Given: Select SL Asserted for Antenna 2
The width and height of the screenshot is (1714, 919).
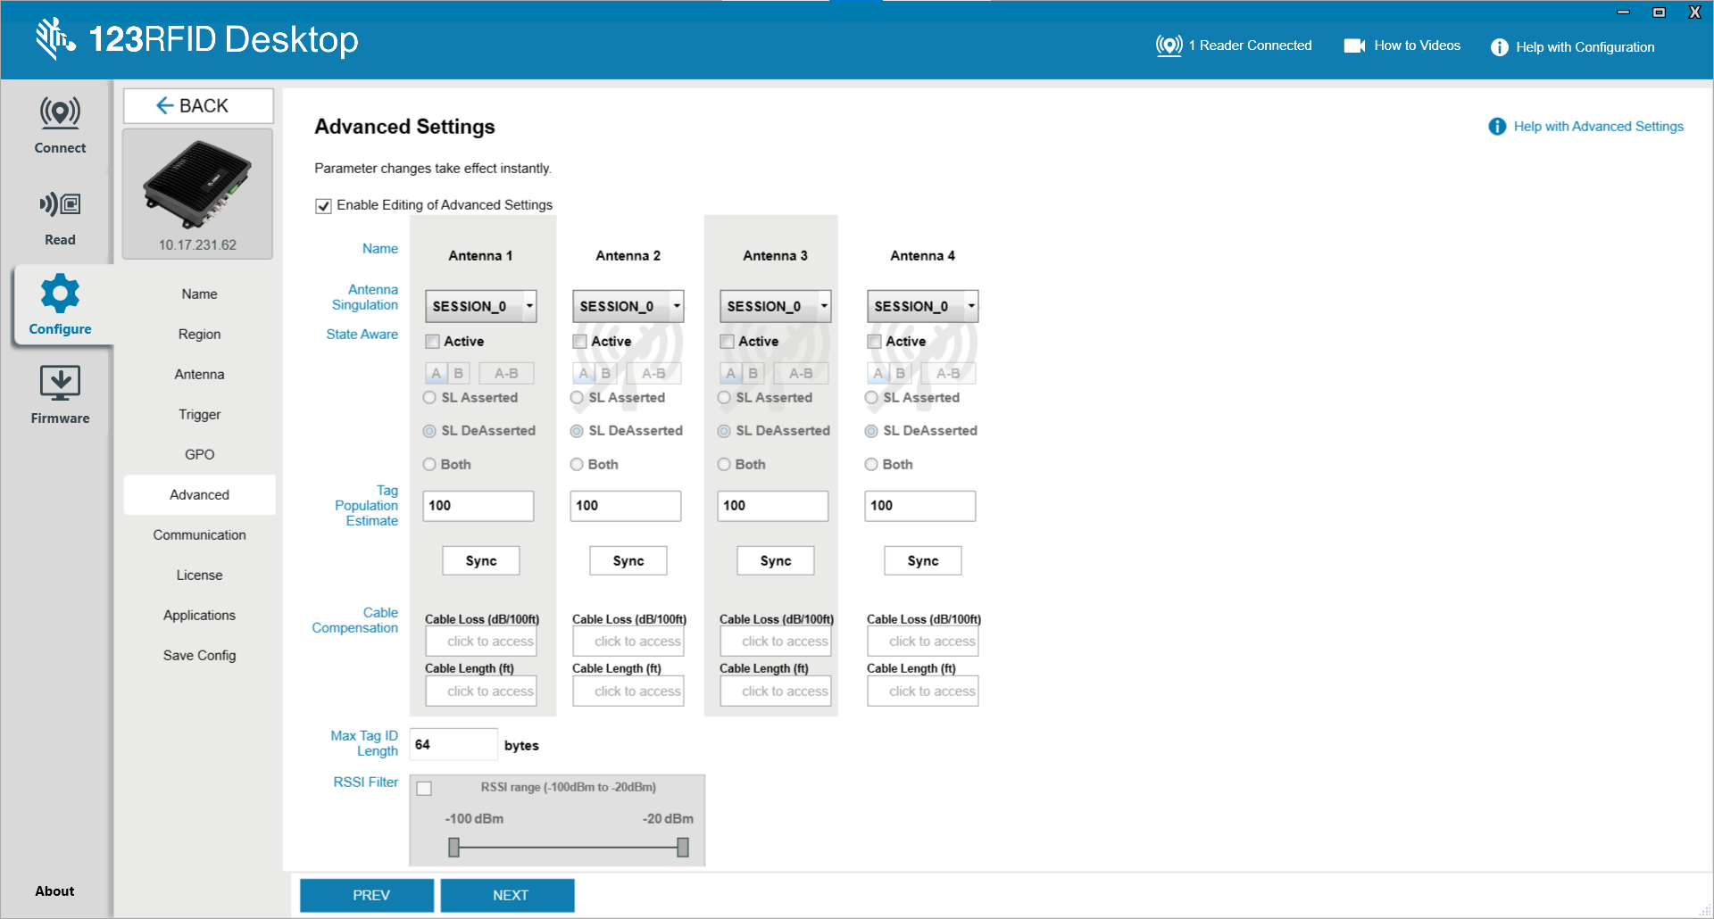Looking at the screenshot, I should click(577, 398).
